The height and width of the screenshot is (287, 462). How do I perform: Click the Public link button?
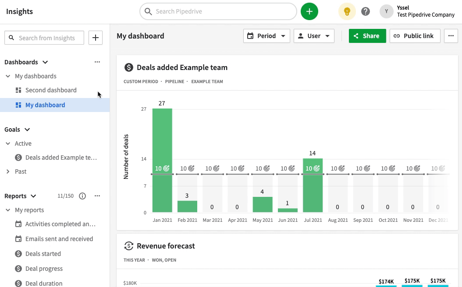(x=413, y=36)
